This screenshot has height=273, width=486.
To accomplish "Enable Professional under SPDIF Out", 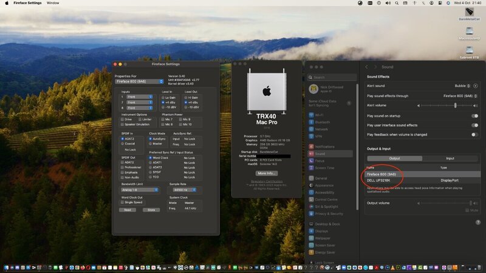I will pos(123,167).
